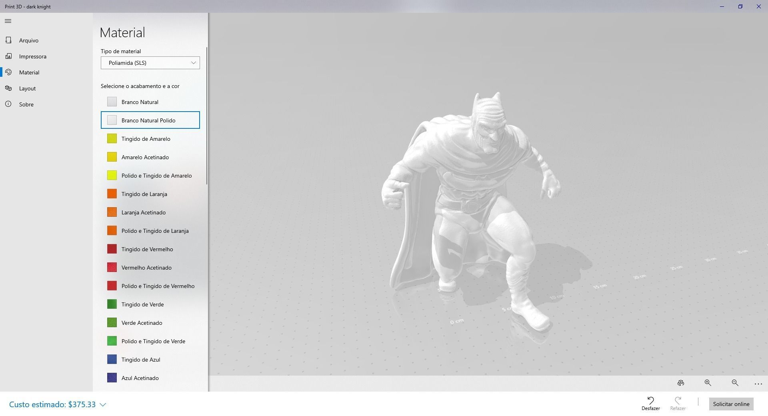Click the dark knight 3D model
The width and height of the screenshot is (768, 416).
[x=472, y=212]
